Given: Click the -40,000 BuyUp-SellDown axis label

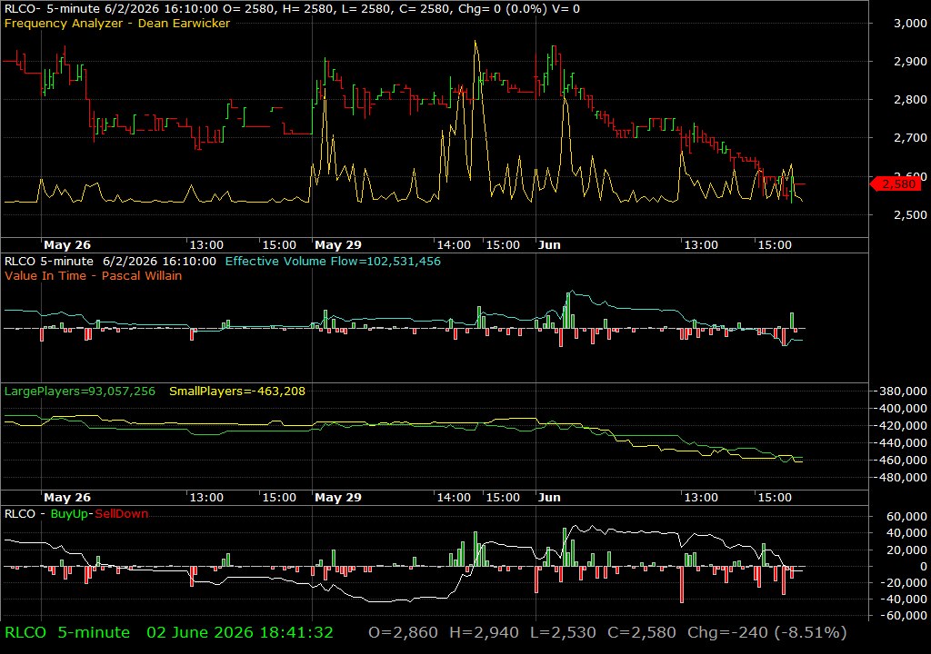Looking at the screenshot, I should (x=905, y=599).
